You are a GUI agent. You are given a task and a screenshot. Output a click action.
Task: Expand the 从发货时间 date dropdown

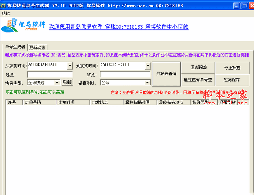[x=70, y=66]
